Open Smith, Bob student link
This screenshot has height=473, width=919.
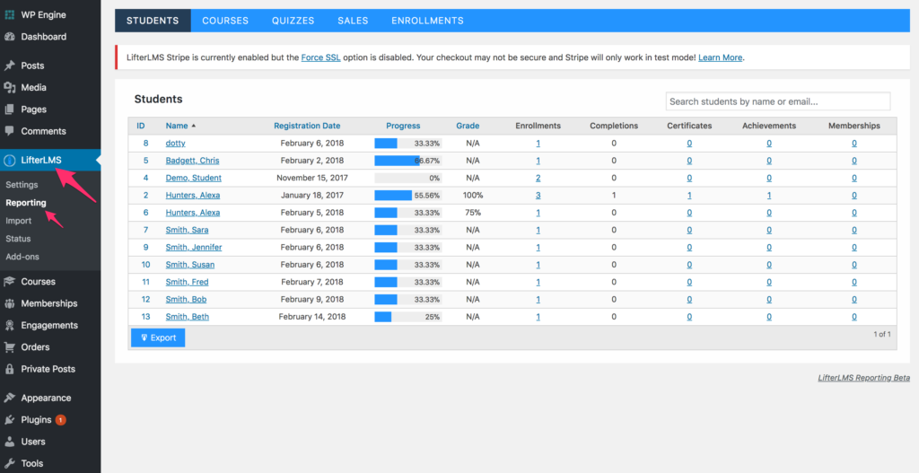tap(186, 300)
